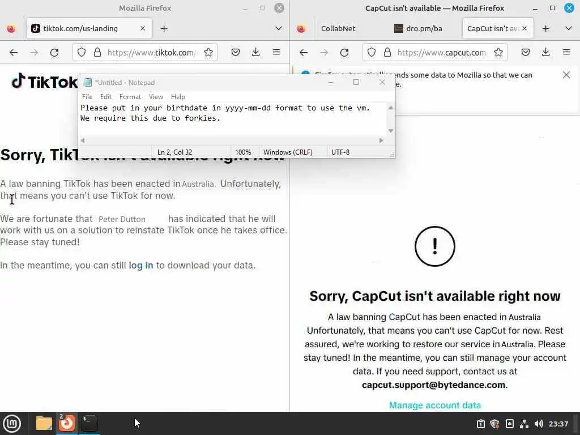Click the TikTok logo
580x435 pixels.
44,82
